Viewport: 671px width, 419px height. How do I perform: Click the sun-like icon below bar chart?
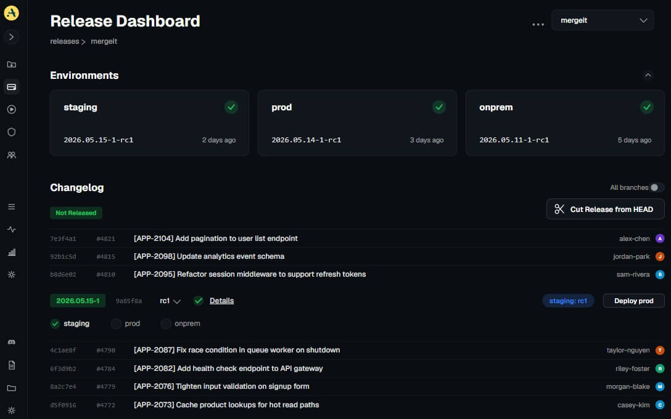coord(12,274)
